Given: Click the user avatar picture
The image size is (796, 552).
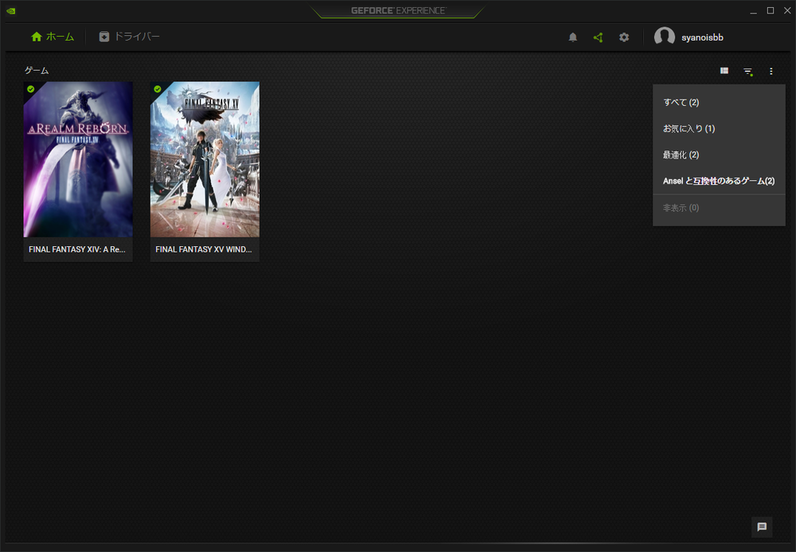Looking at the screenshot, I should [x=664, y=37].
